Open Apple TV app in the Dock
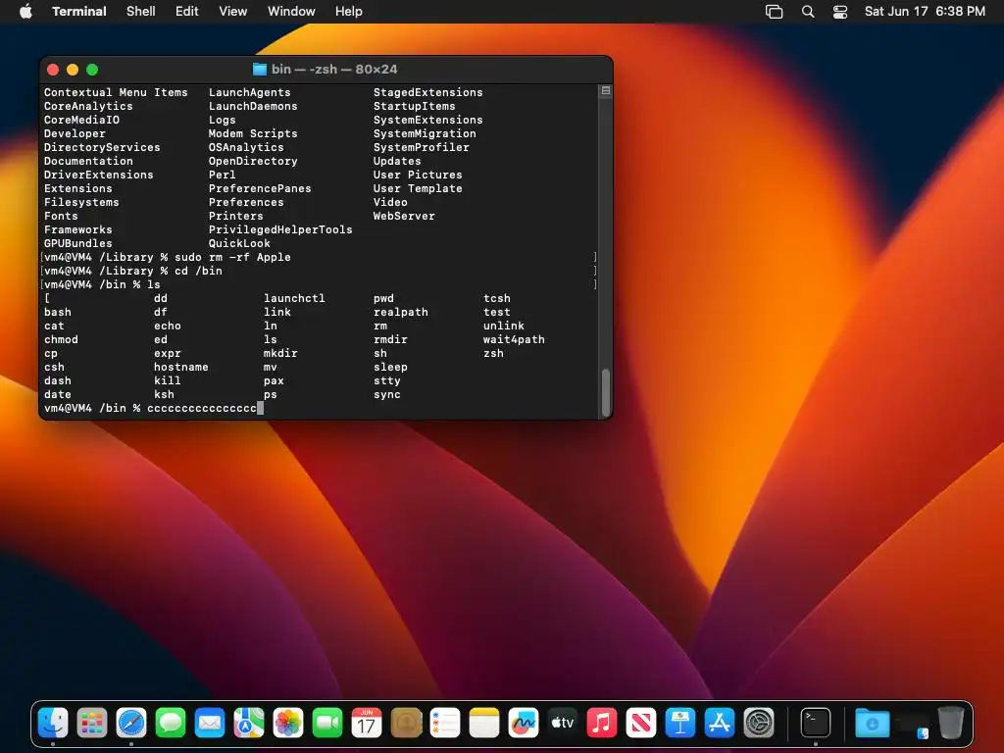This screenshot has width=1004, height=753. coord(563,723)
